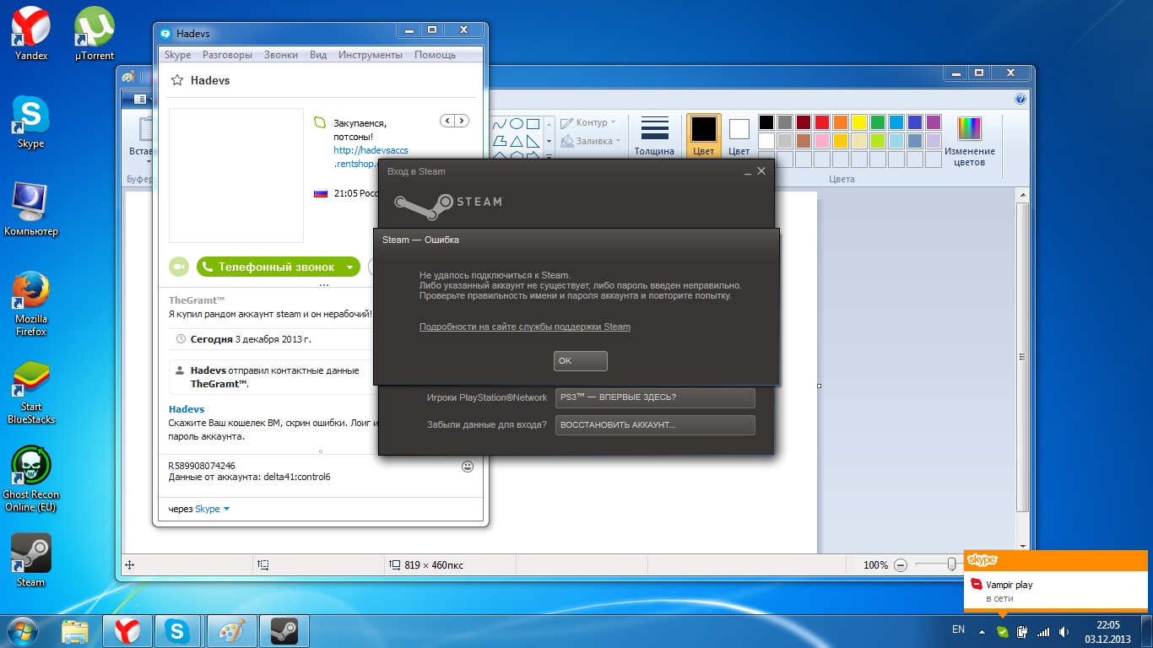Select the Curve shape in Paint
The height and width of the screenshot is (648, 1153).
(501, 123)
